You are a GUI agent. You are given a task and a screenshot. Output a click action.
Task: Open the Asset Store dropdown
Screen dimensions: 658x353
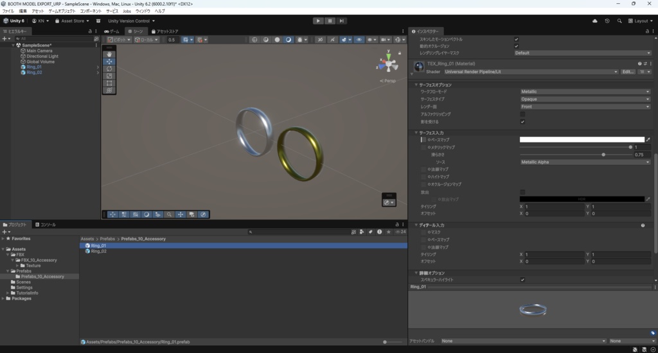72,21
